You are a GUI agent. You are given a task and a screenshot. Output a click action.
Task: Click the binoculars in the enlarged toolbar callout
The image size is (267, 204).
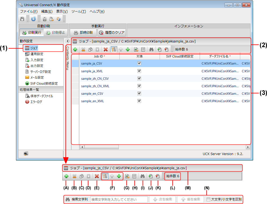[x=143, y=176]
